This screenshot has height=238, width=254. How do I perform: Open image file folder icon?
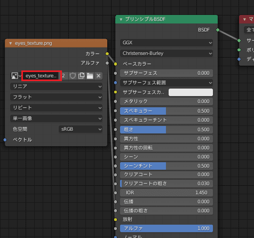(x=90, y=76)
